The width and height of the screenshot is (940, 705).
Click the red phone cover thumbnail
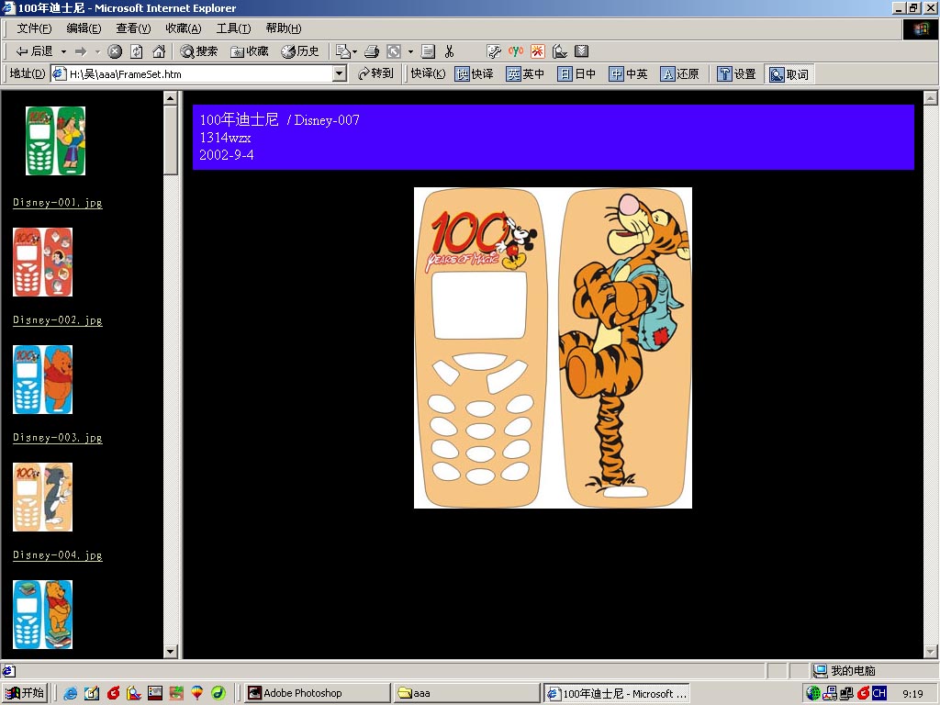(x=42, y=262)
